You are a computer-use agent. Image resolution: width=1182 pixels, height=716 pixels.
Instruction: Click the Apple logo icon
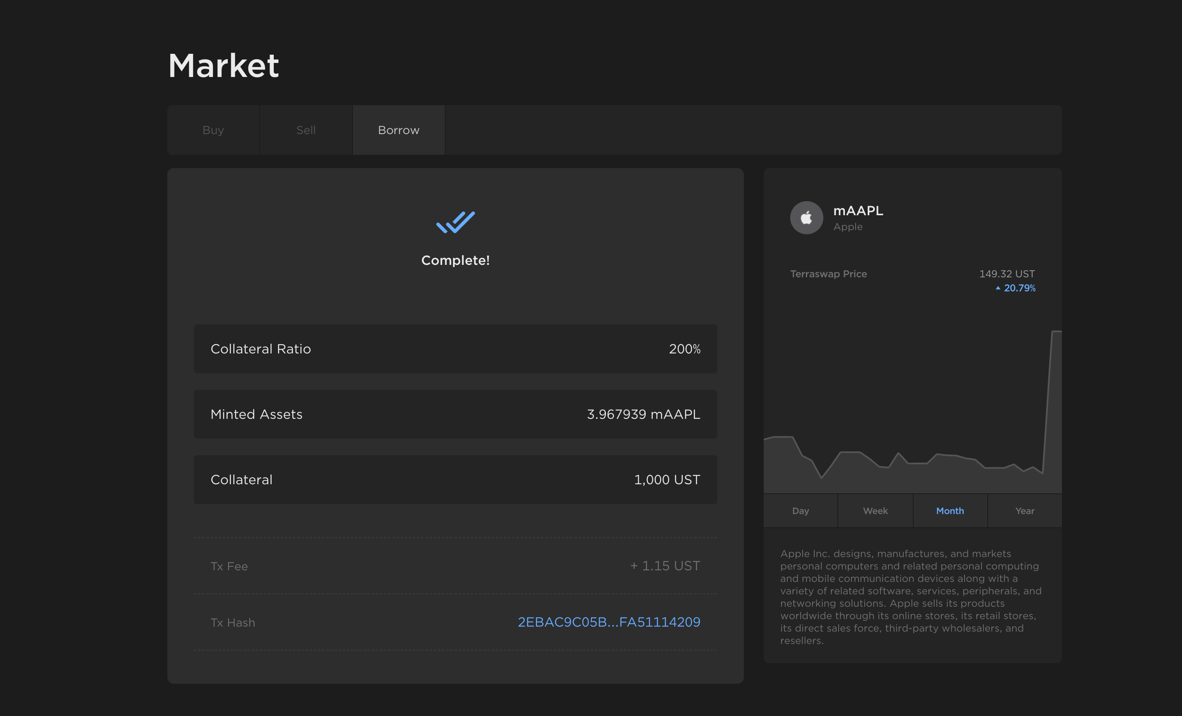tap(806, 218)
